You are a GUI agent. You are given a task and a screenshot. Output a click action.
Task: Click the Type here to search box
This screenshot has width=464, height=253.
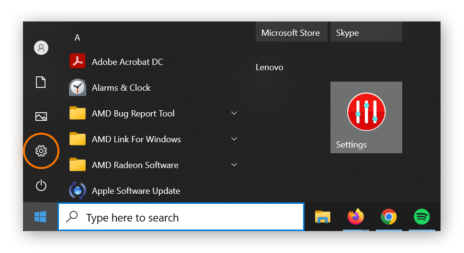181,217
